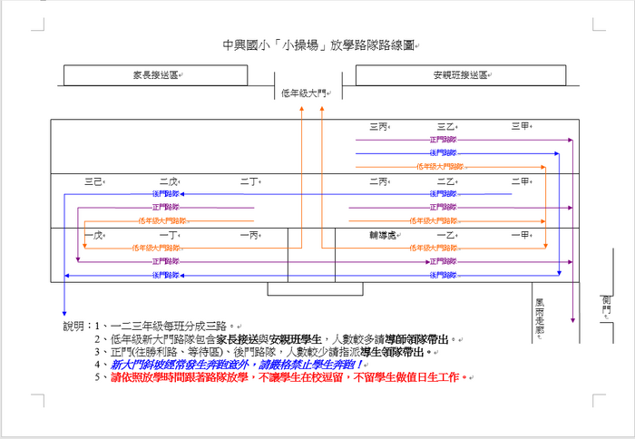Select the class label 三甲
Screen dimensions: 635x439
pos(520,126)
